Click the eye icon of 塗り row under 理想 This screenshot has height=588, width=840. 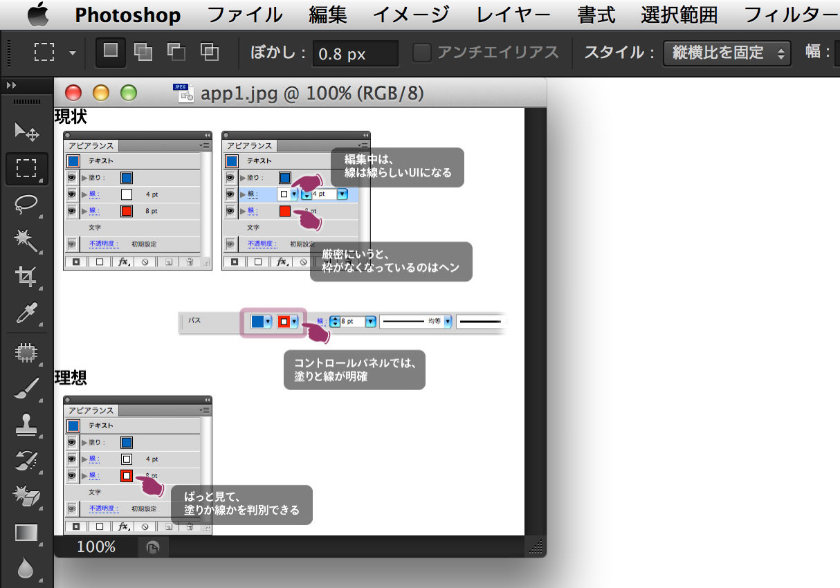coord(71,443)
